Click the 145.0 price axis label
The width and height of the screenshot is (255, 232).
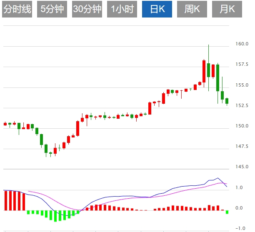(242, 167)
